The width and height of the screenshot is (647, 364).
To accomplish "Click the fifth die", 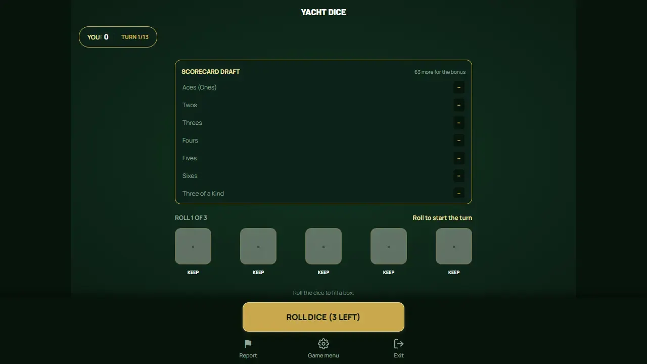I will [454, 246].
